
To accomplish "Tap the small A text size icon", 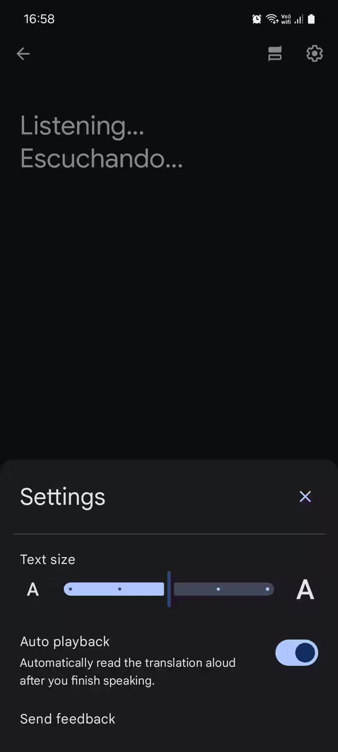I will click(33, 589).
